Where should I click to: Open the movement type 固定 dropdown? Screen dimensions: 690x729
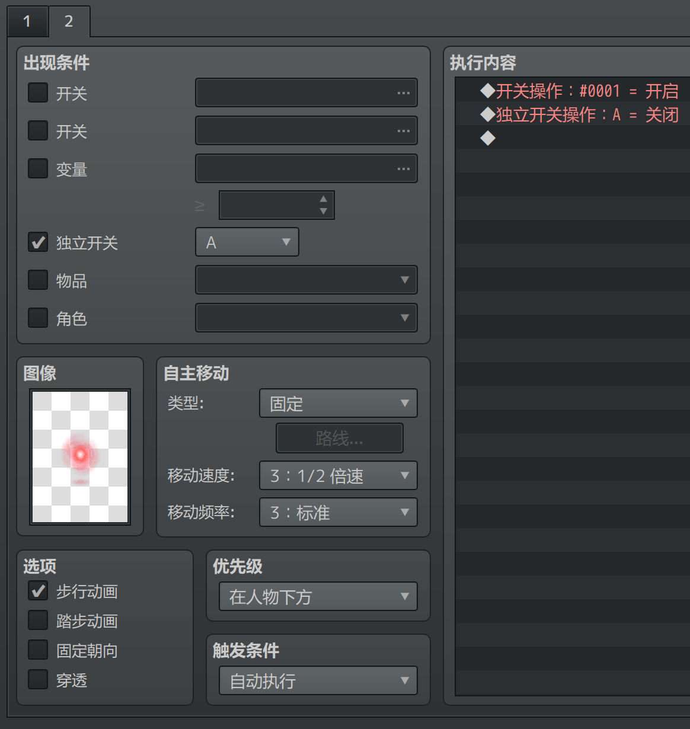(338, 403)
